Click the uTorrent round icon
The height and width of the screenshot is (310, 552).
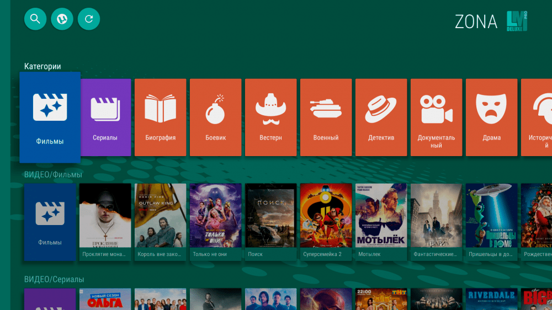point(62,19)
